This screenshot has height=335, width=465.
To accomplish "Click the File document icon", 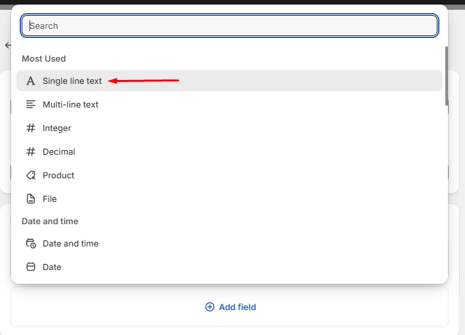I will [x=30, y=199].
